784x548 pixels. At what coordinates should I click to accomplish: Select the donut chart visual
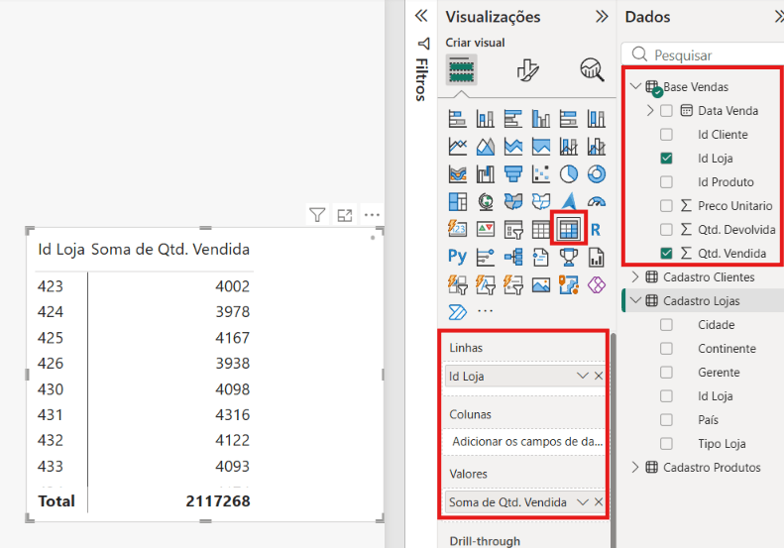pos(597,174)
